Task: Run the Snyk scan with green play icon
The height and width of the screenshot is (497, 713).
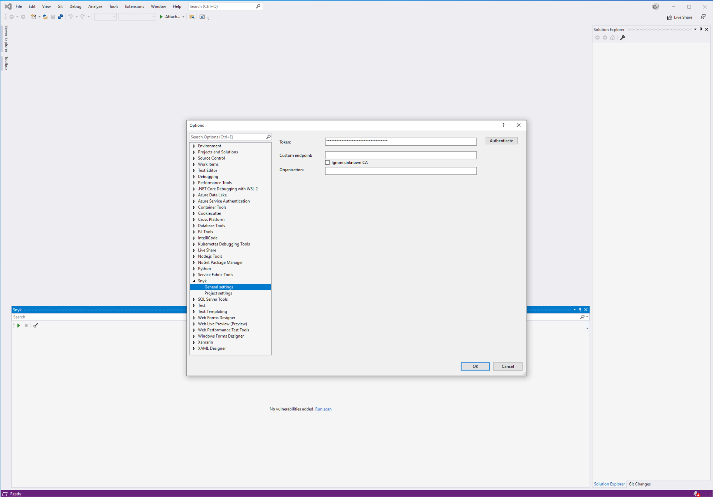Action: click(x=19, y=325)
